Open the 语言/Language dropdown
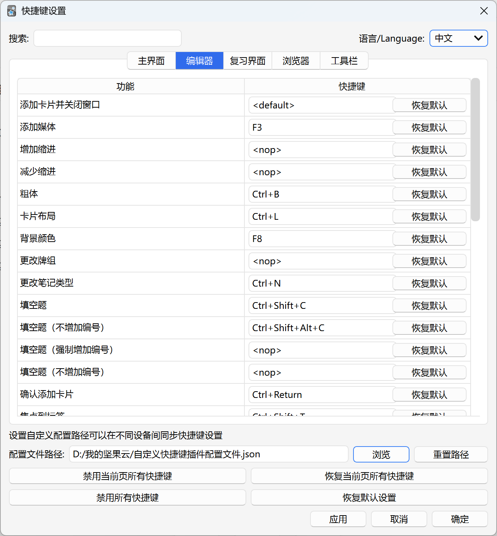The image size is (497, 536). coord(459,38)
